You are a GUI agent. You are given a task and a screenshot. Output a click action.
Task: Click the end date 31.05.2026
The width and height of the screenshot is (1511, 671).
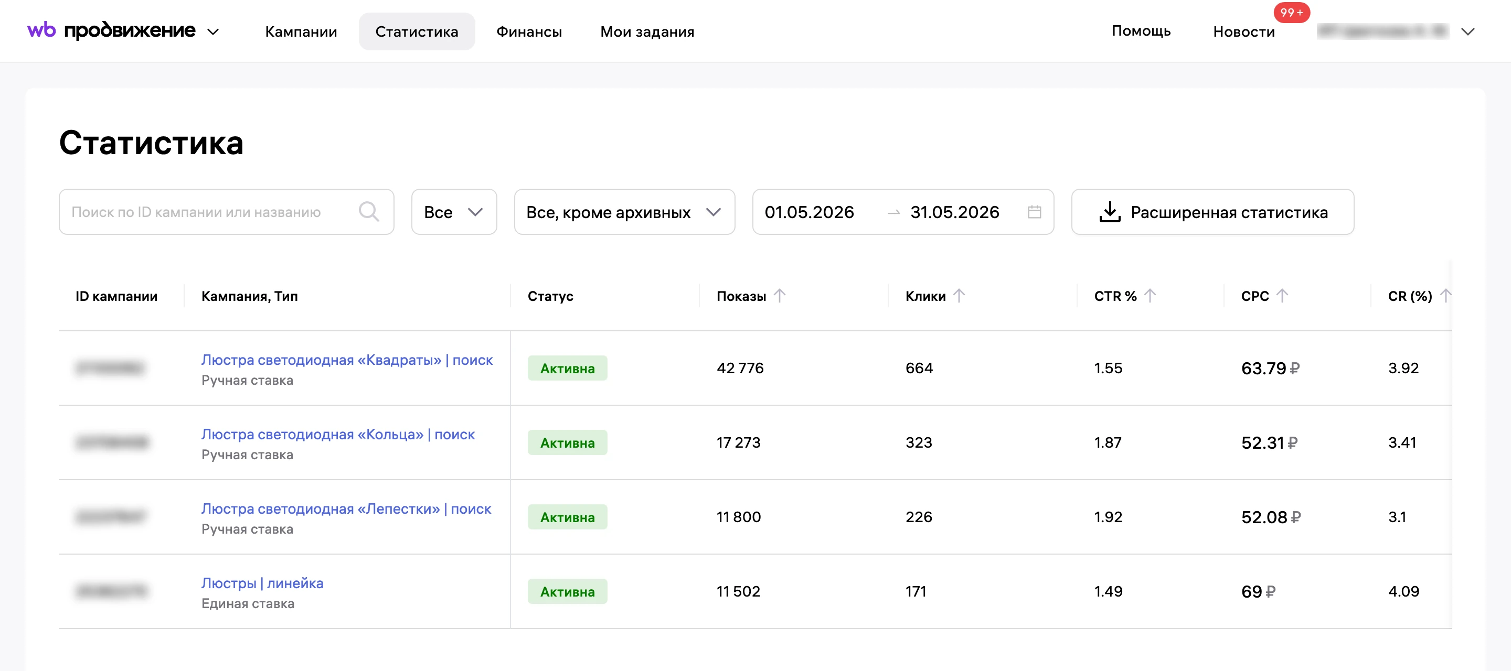[954, 212]
